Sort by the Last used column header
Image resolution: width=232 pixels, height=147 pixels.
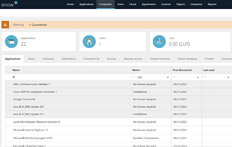208,70
